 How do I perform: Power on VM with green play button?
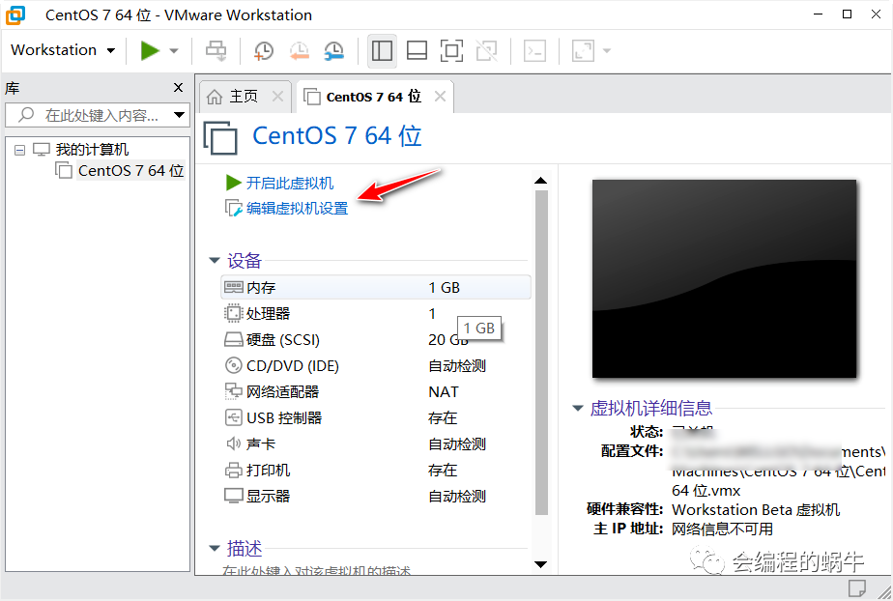[x=150, y=50]
